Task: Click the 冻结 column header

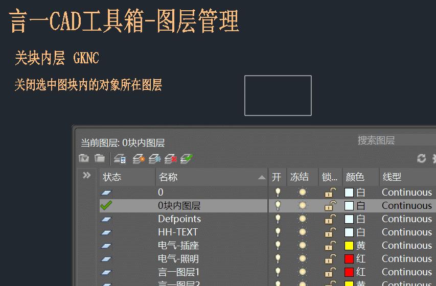Action: (x=303, y=177)
